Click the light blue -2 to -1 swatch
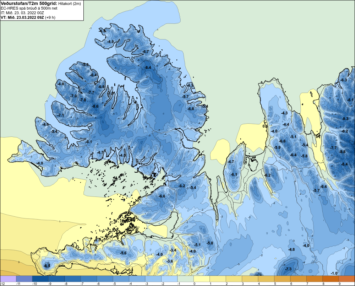Image resolution: width=355 pixels, height=286 pixels. pyautogui.click(x=169, y=279)
